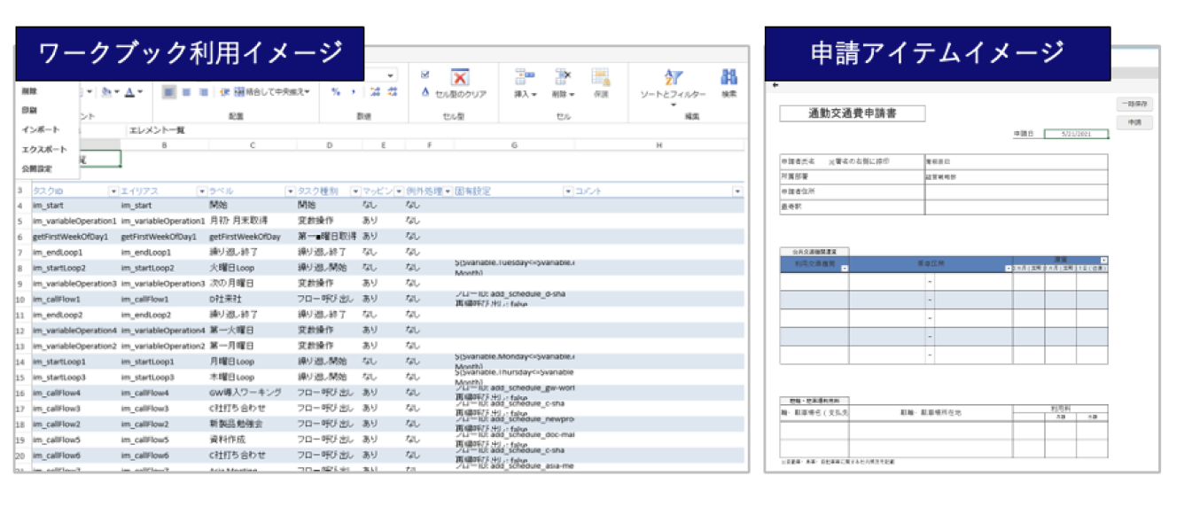Select the GW導入ワーキング label cell
The width and height of the screenshot is (1184, 507).
pyautogui.click(x=252, y=393)
